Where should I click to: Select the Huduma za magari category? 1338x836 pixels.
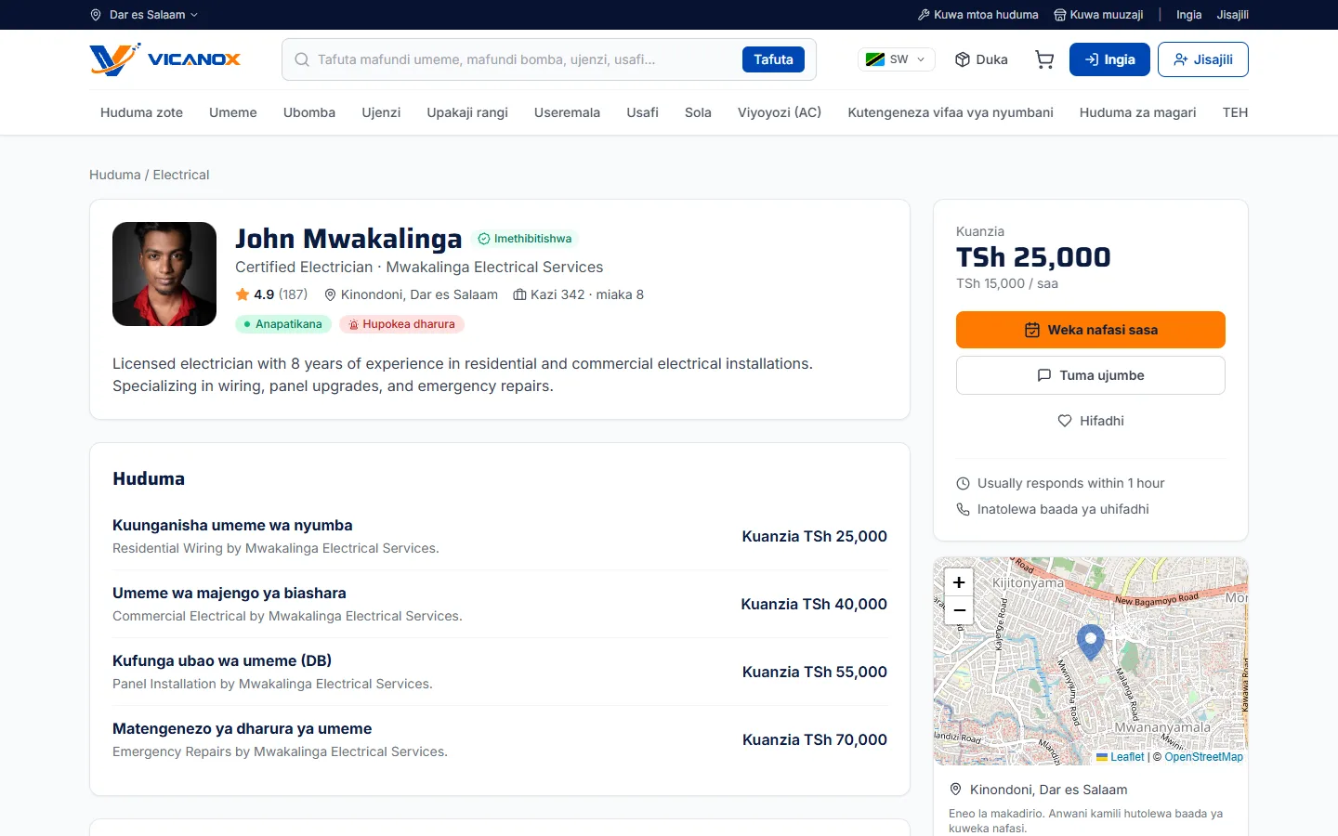1137,112
